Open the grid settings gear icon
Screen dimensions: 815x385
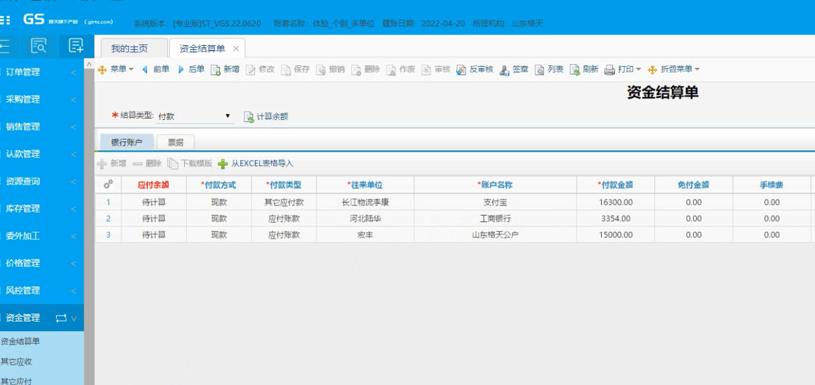click(x=108, y=184)
